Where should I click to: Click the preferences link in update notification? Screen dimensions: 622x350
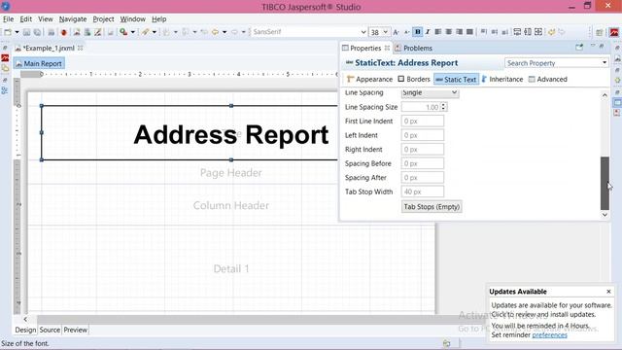click(549, 334)
